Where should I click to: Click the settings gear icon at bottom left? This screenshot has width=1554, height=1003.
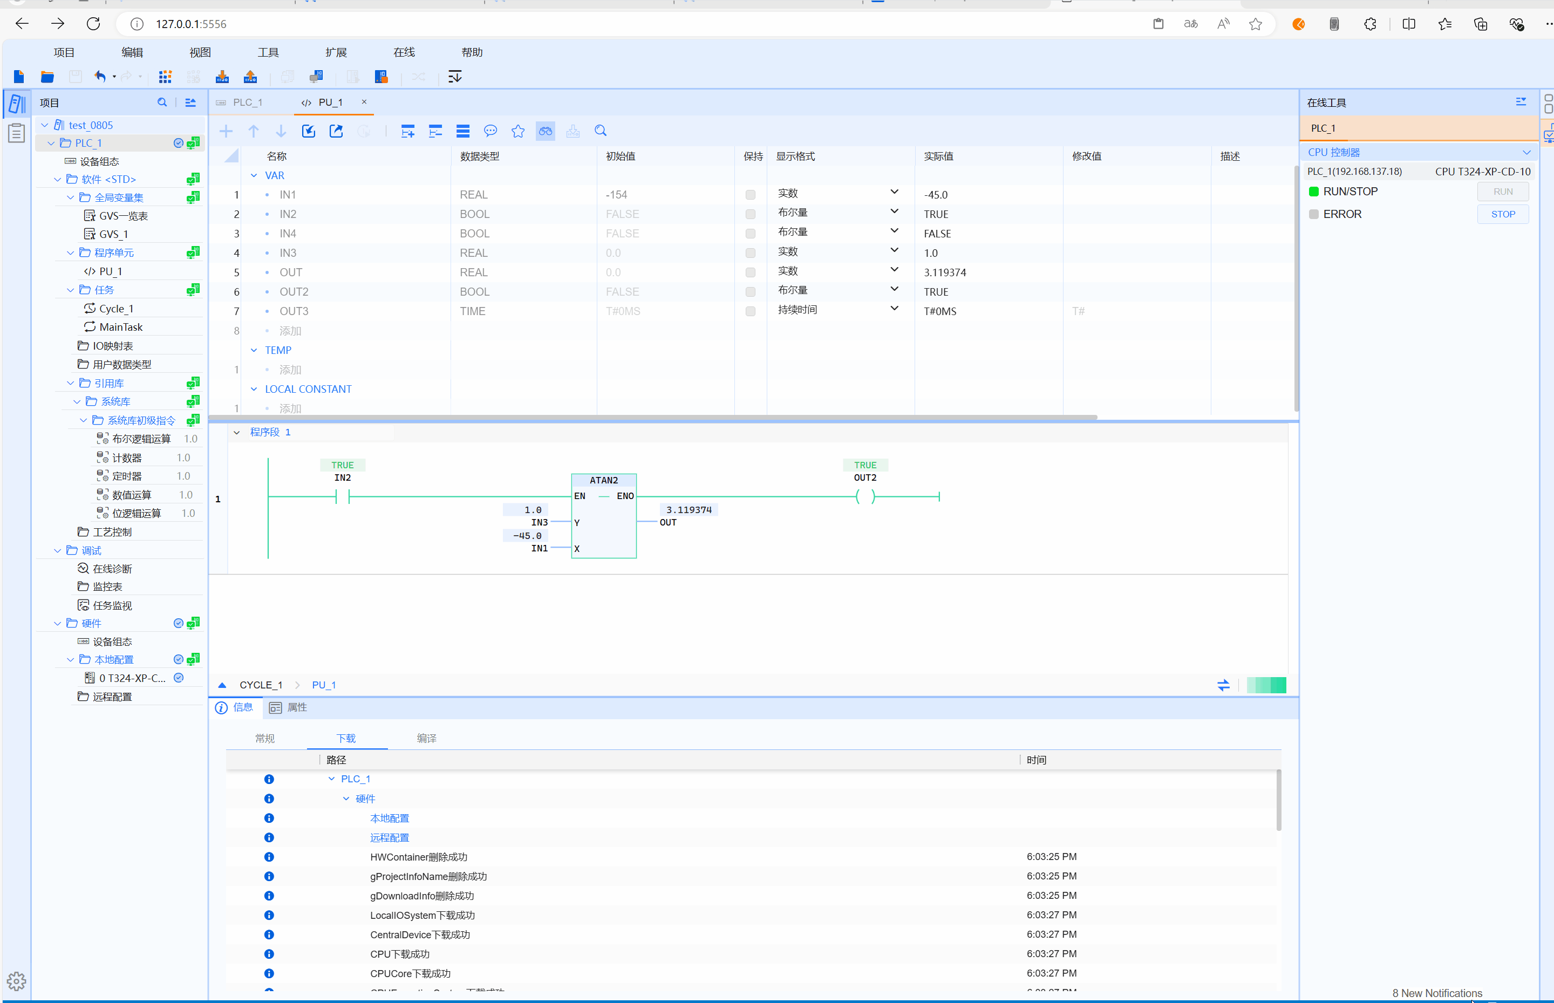[16, 981]
